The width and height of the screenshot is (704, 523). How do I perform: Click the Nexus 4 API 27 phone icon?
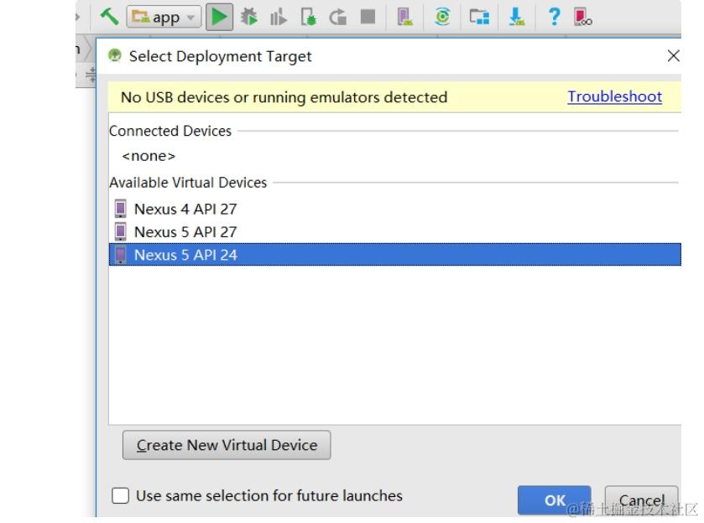120,209
